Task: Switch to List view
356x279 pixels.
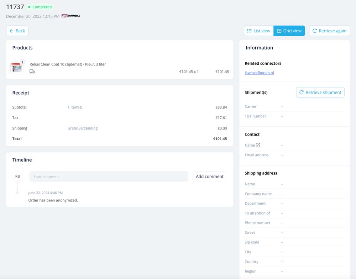Action: (x=258, y=31)
